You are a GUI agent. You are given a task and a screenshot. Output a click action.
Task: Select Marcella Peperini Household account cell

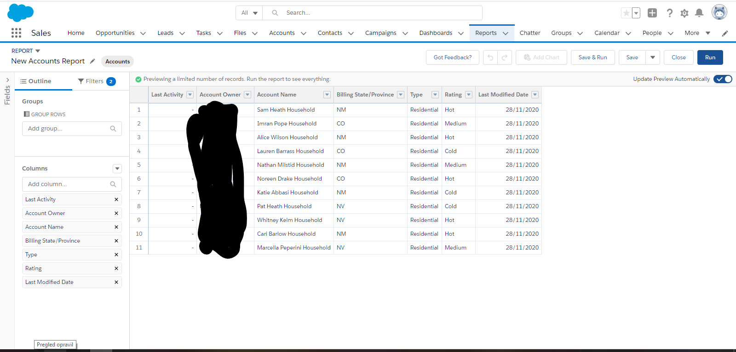coord(294,248)
